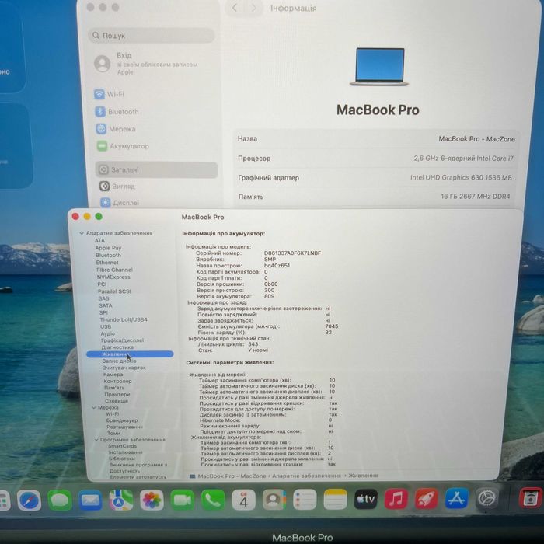The height and width of the screenshot is (544, 544).
Task: Select ATA in hardware tree
Action: 99,240
